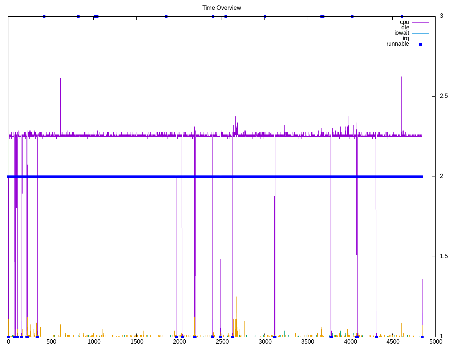The height and width of the screenshot is (348, 465).
Task: Select the 'cpu' legend label
Action: click(x=404, y=22)
